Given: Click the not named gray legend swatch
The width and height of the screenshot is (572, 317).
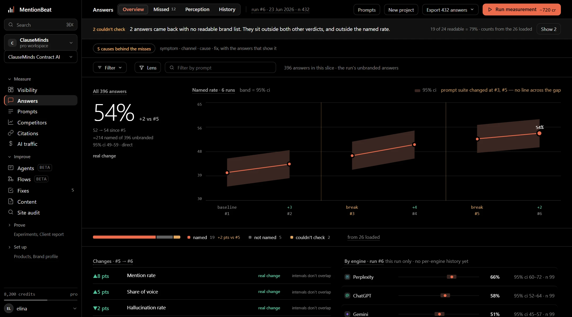Looking at the screenshot, I should pyautogui.click(x=250, y=237).
